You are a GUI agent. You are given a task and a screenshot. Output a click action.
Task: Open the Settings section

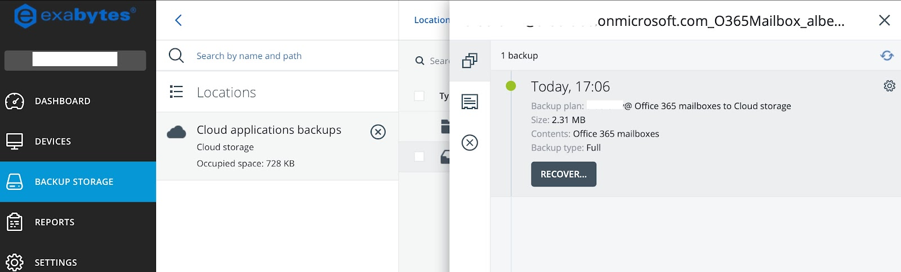pos(78,262)
